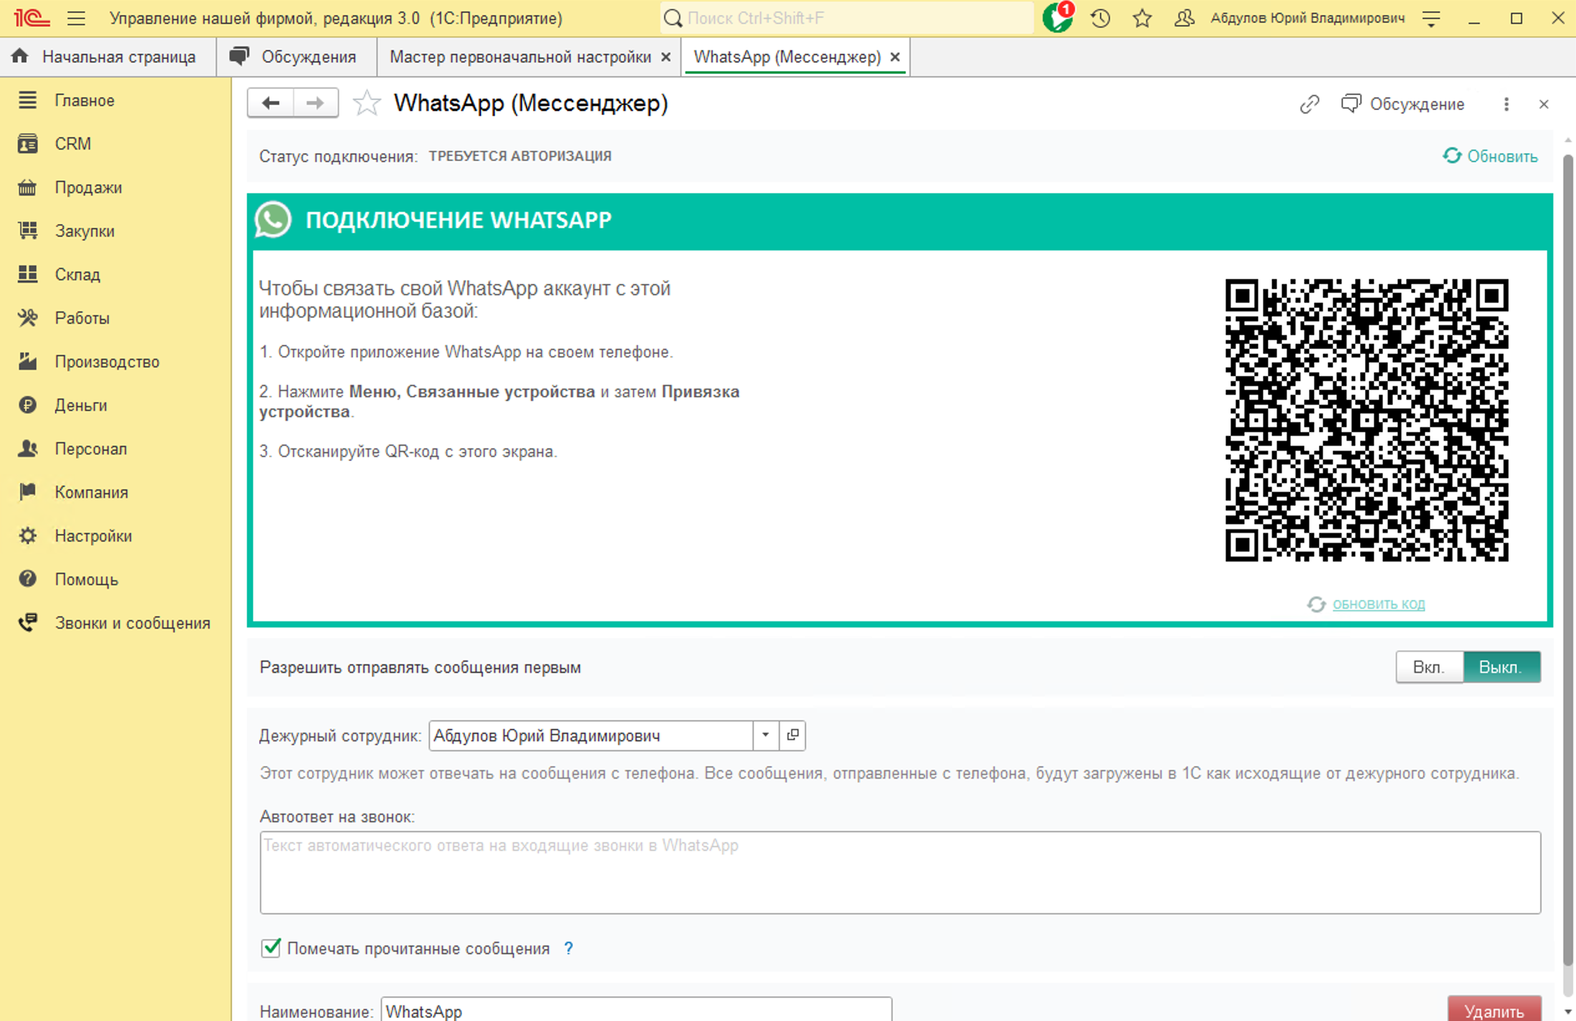
Task: Open the main hamburger menu icon
Action: pos(76,18)
